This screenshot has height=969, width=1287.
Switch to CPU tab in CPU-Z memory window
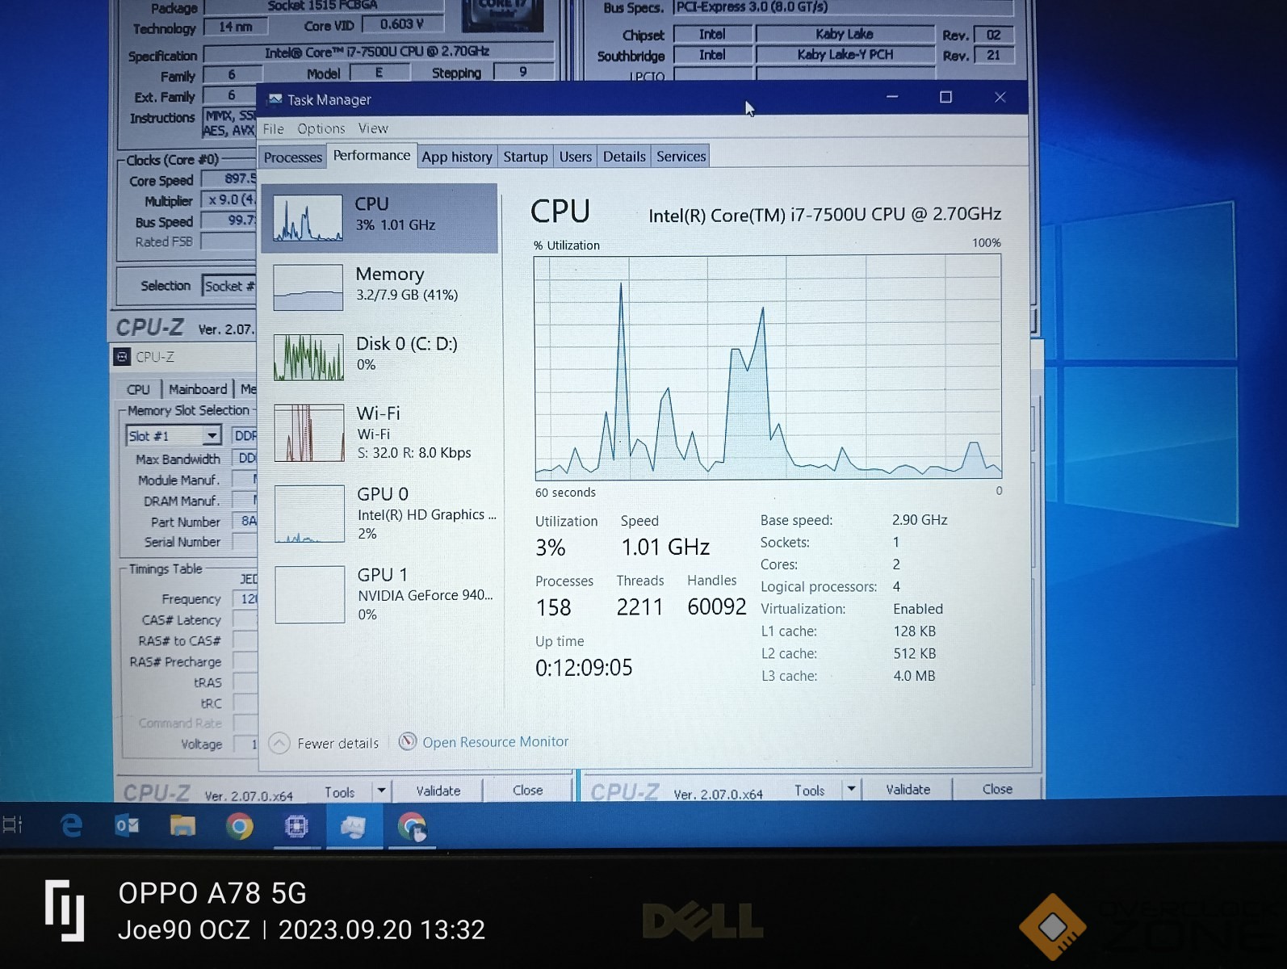click(138, 389)
